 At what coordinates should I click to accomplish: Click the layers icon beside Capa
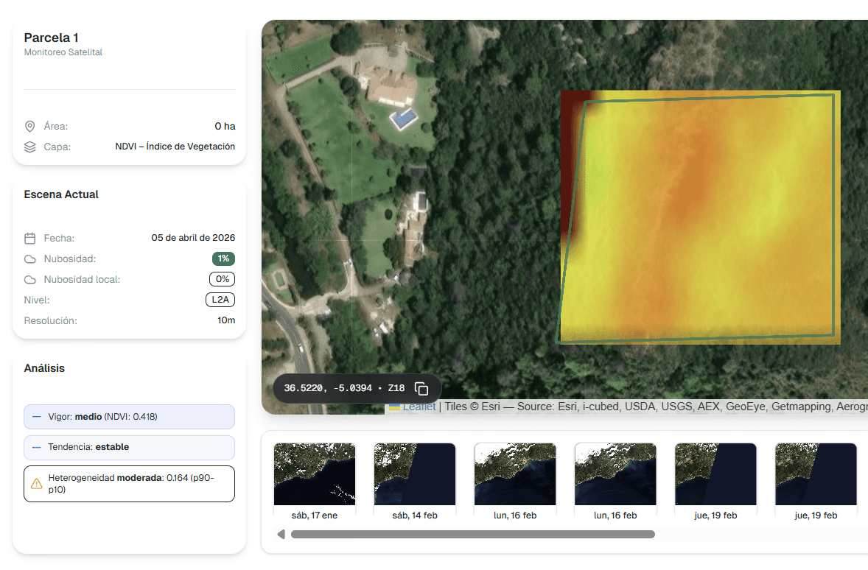pos(30,147)
